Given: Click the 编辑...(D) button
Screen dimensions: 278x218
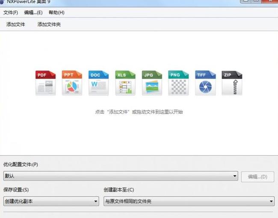Looking at the screenshot, I should pyautogui.click(x=257, y=177).
